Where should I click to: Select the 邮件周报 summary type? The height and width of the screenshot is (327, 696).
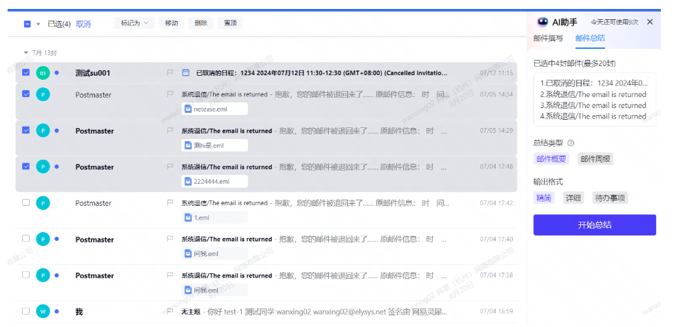click(595, 159)
